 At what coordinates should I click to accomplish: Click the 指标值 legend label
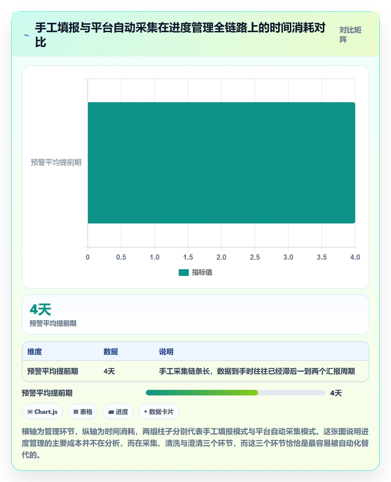pos(202,273)
